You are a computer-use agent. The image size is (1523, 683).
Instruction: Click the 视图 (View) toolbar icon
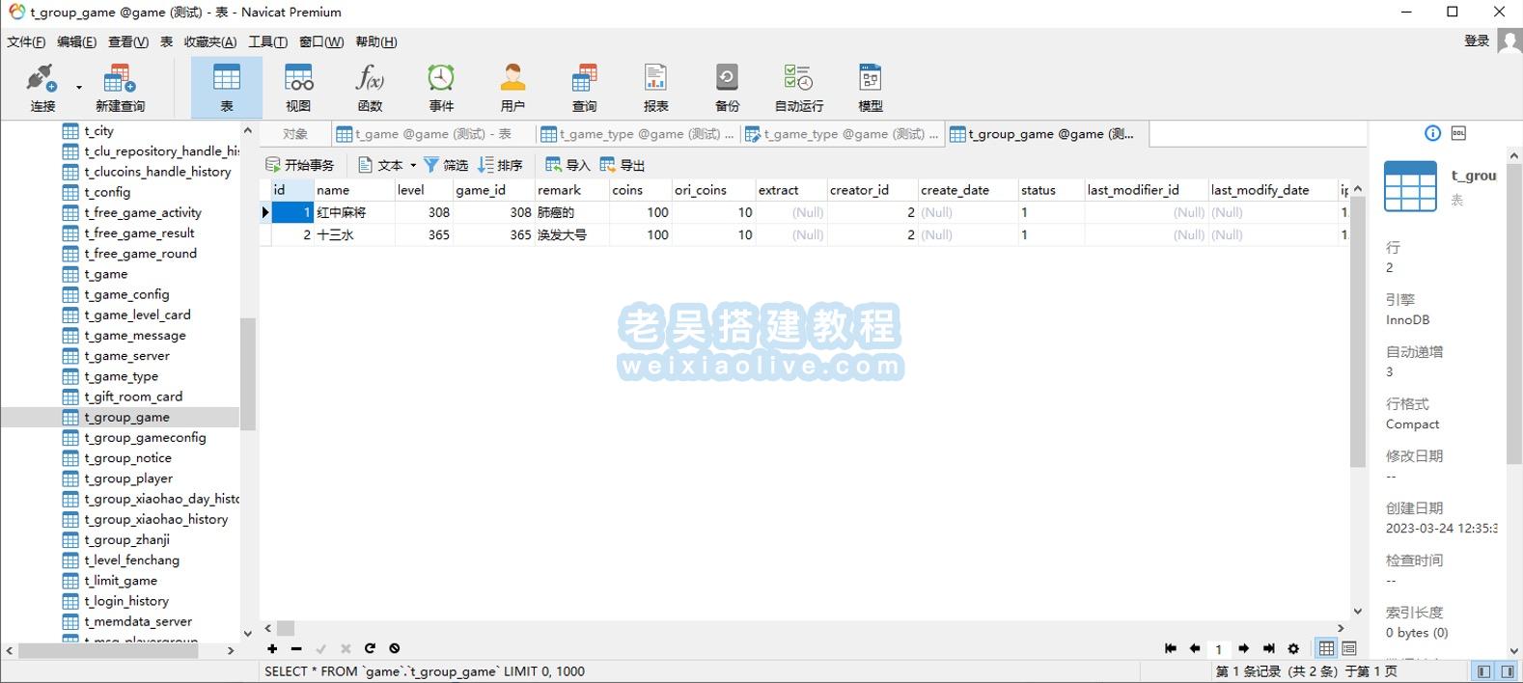[x=298, y=87]
